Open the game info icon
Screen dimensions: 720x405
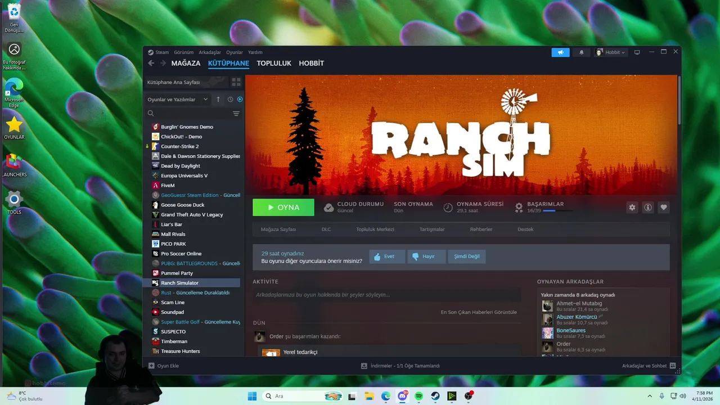(648, 208)
